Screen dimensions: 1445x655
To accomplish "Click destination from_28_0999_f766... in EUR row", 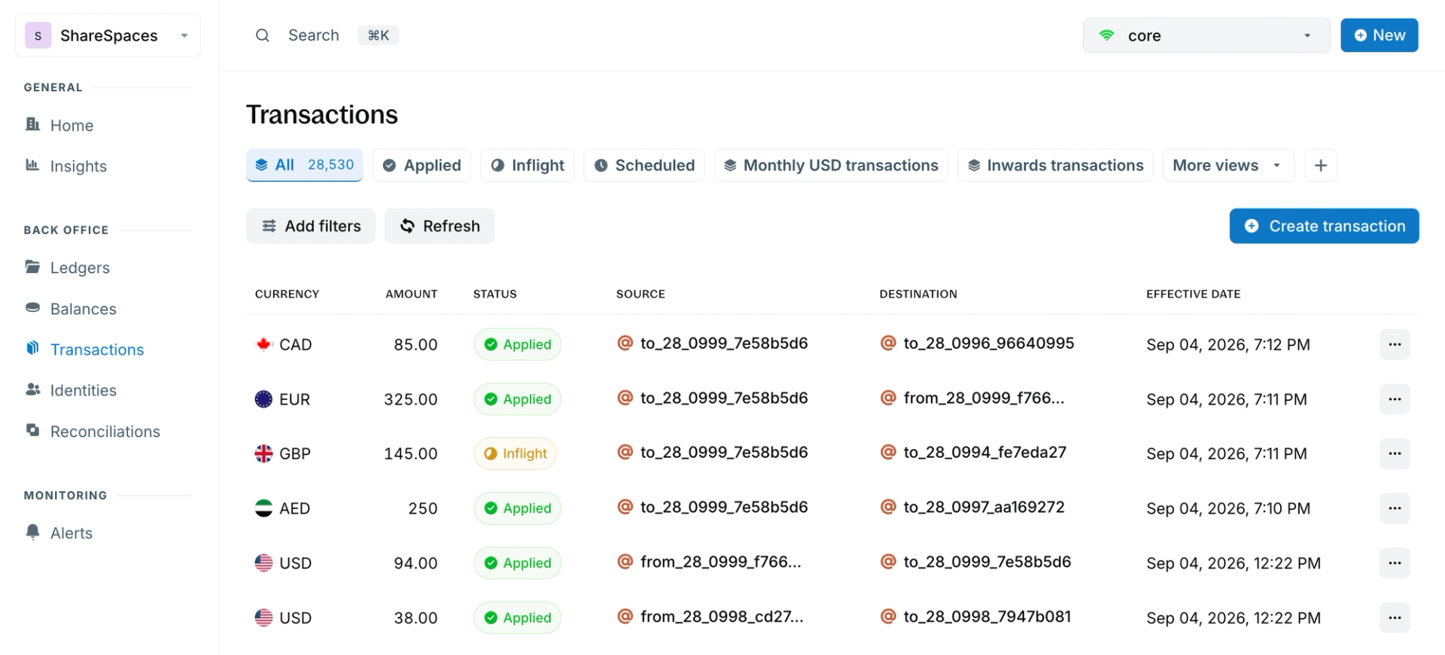I will point(984,398).
